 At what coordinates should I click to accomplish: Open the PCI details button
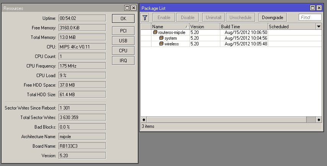coord(123,31)
